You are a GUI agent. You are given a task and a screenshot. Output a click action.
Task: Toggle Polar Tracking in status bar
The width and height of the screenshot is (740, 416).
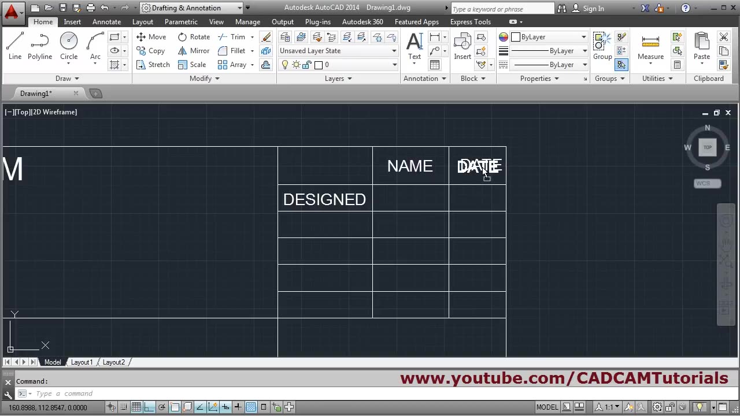[162, 407]
